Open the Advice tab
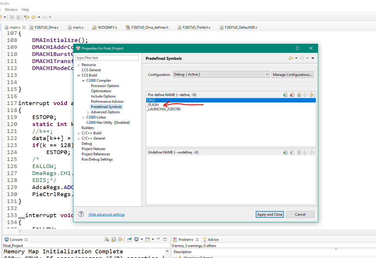This screenshot has width=376, height=258. pos(213,240)
